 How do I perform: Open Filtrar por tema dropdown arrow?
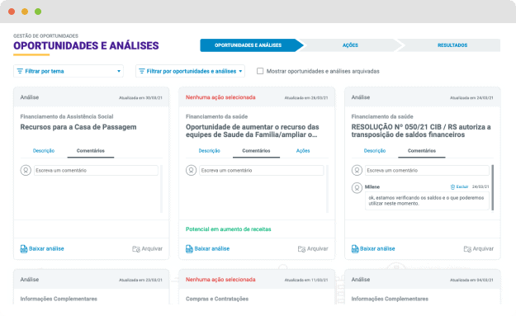point(119,71)
